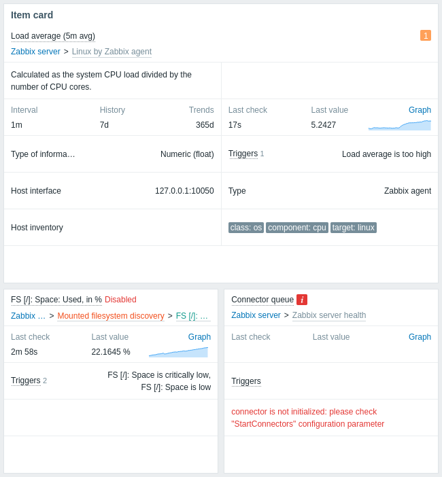Open the truncated FS [/] prototype link
This screenshot has height=477, width=442.
(192, 316)
